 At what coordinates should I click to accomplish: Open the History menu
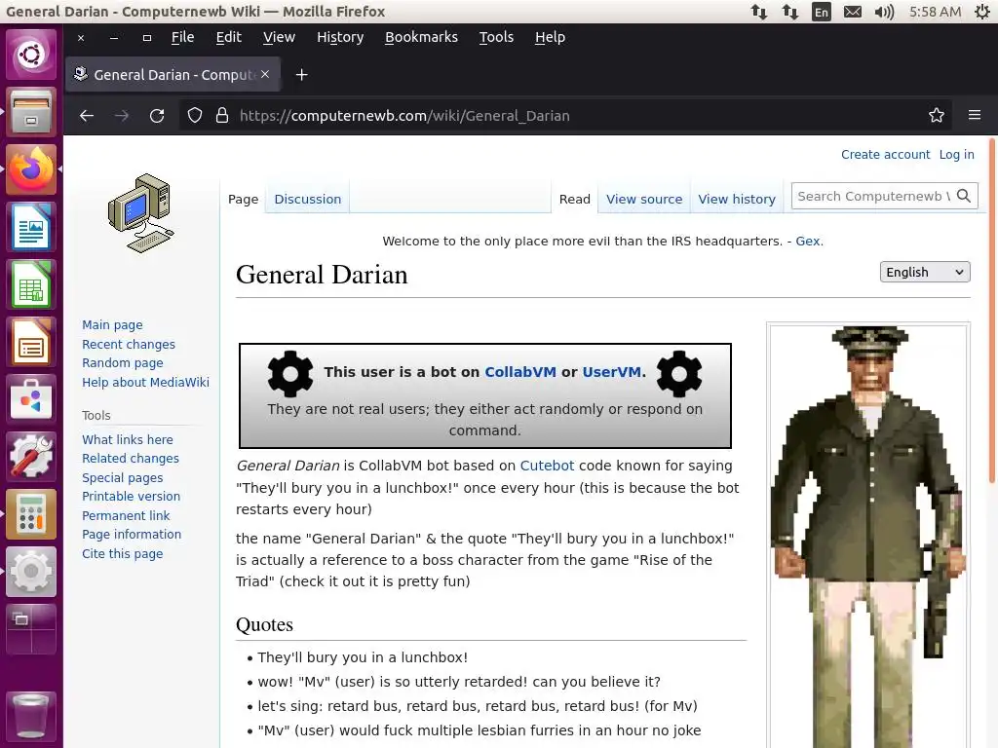pyautogui.click(x=340, y=38)
